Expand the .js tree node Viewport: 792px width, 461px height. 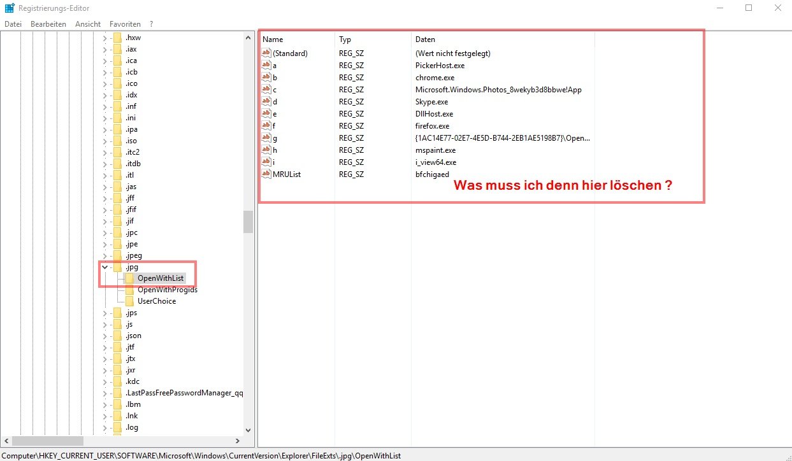coord(105,324)
